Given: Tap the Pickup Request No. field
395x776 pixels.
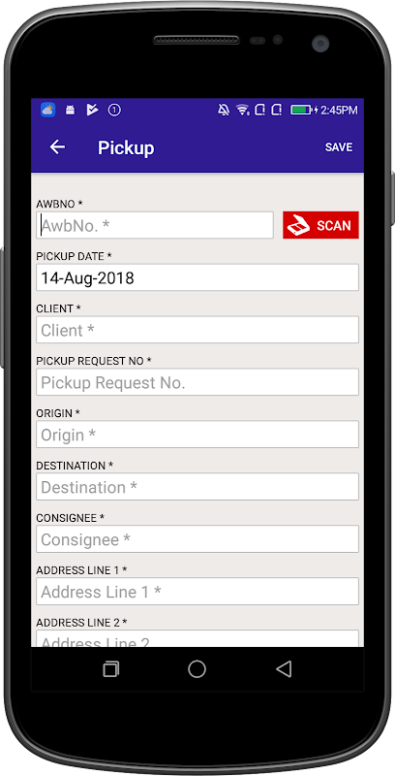Looking at the screenshot, I should pos(197,382).
